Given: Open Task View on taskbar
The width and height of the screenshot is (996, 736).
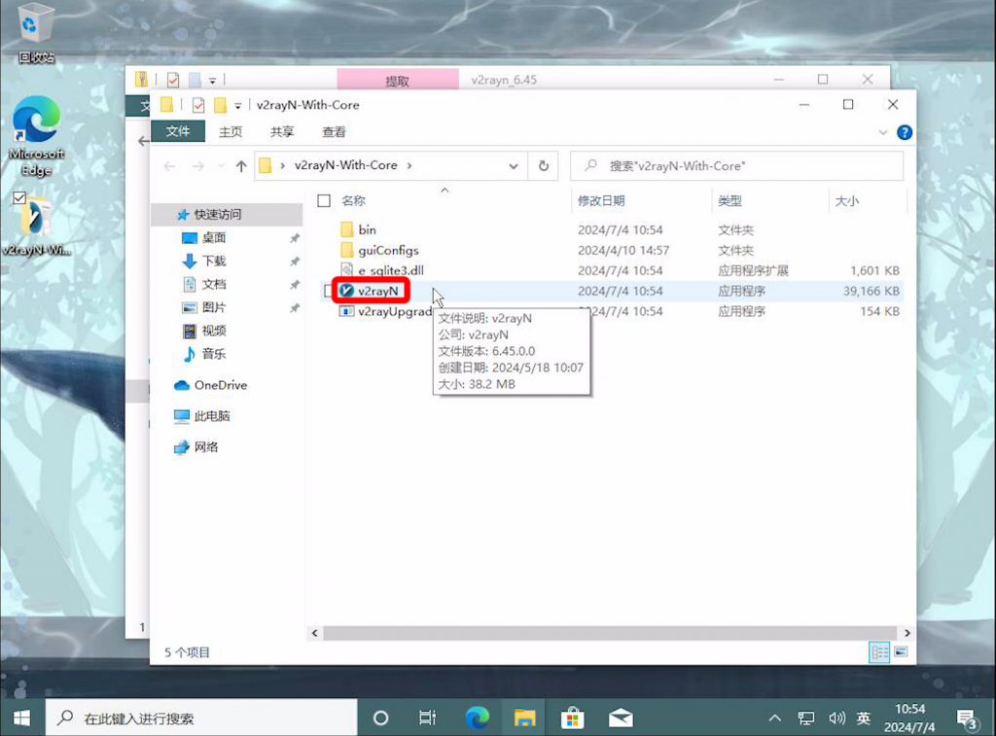Looking at the screenshot, I should click(x=428, y=718).
